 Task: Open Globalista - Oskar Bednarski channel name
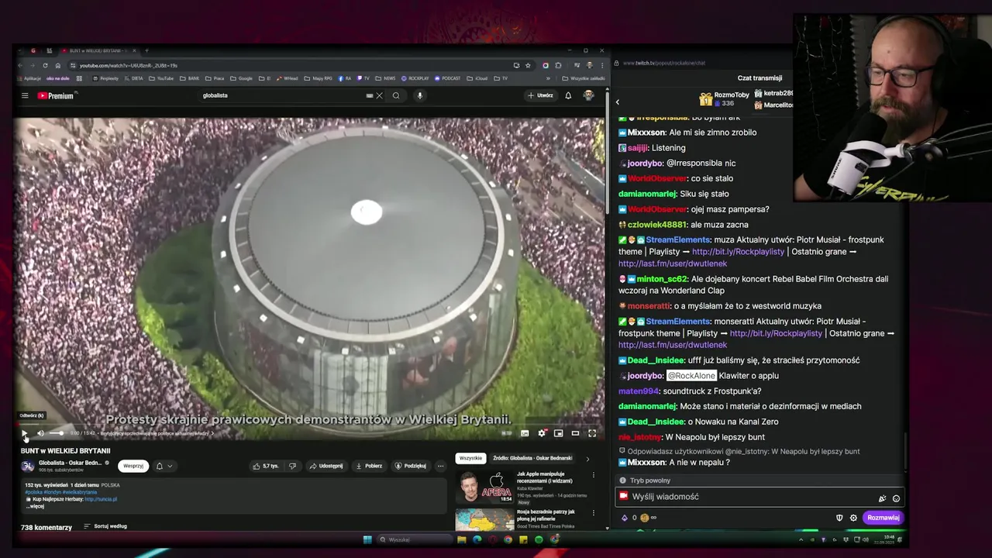click(71, 463)
